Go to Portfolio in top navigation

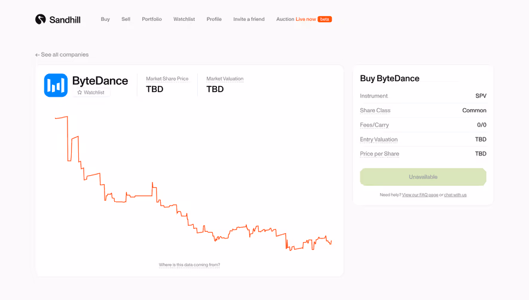(x=152, y=19)
